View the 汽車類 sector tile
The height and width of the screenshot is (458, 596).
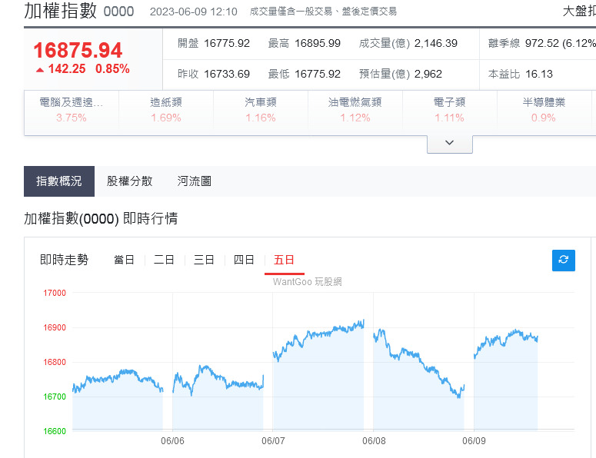click(x=261, y=110)
